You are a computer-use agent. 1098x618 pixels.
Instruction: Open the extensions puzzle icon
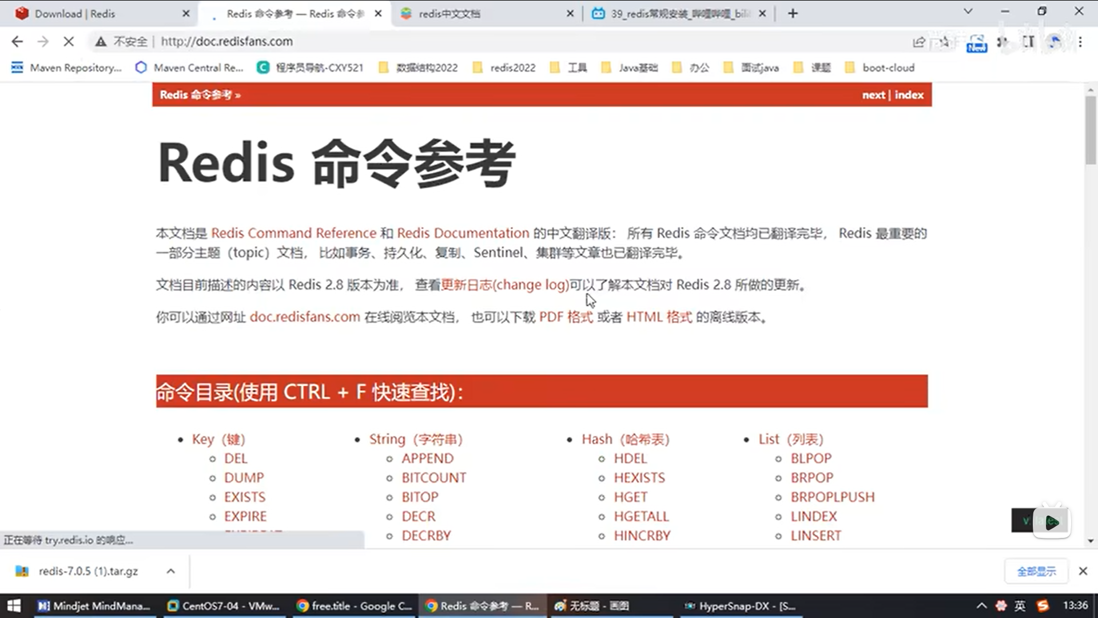click(x=1002, y=41)
